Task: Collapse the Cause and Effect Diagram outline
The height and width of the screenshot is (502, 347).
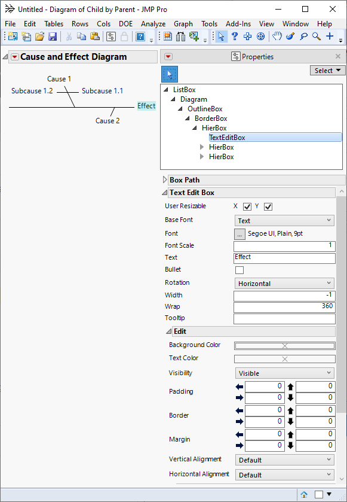Action: 5,57
